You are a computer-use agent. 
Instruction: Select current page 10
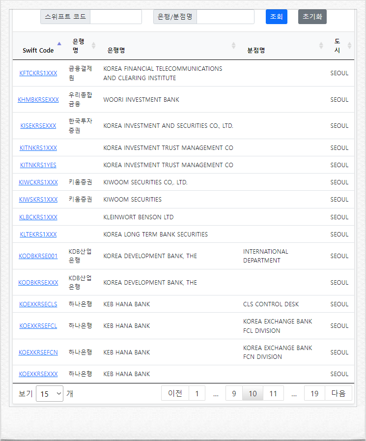(253, 393)
